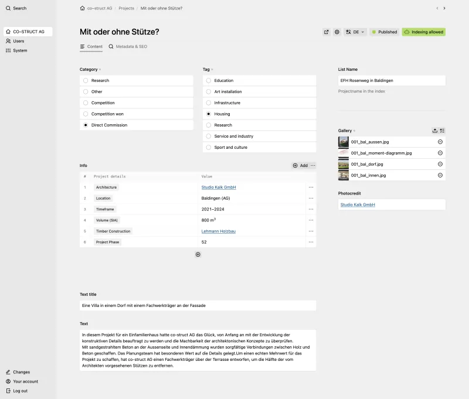Select the Competition won radio button
This screenshot has width=469, height=399.
coord(86,114)
